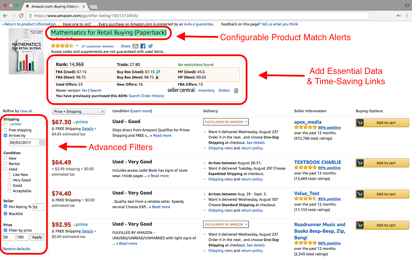Uncheck the Blacklist seller filter
Viewport: 412px width, 257px height.
pyautogui.click(x=5, y=214)
